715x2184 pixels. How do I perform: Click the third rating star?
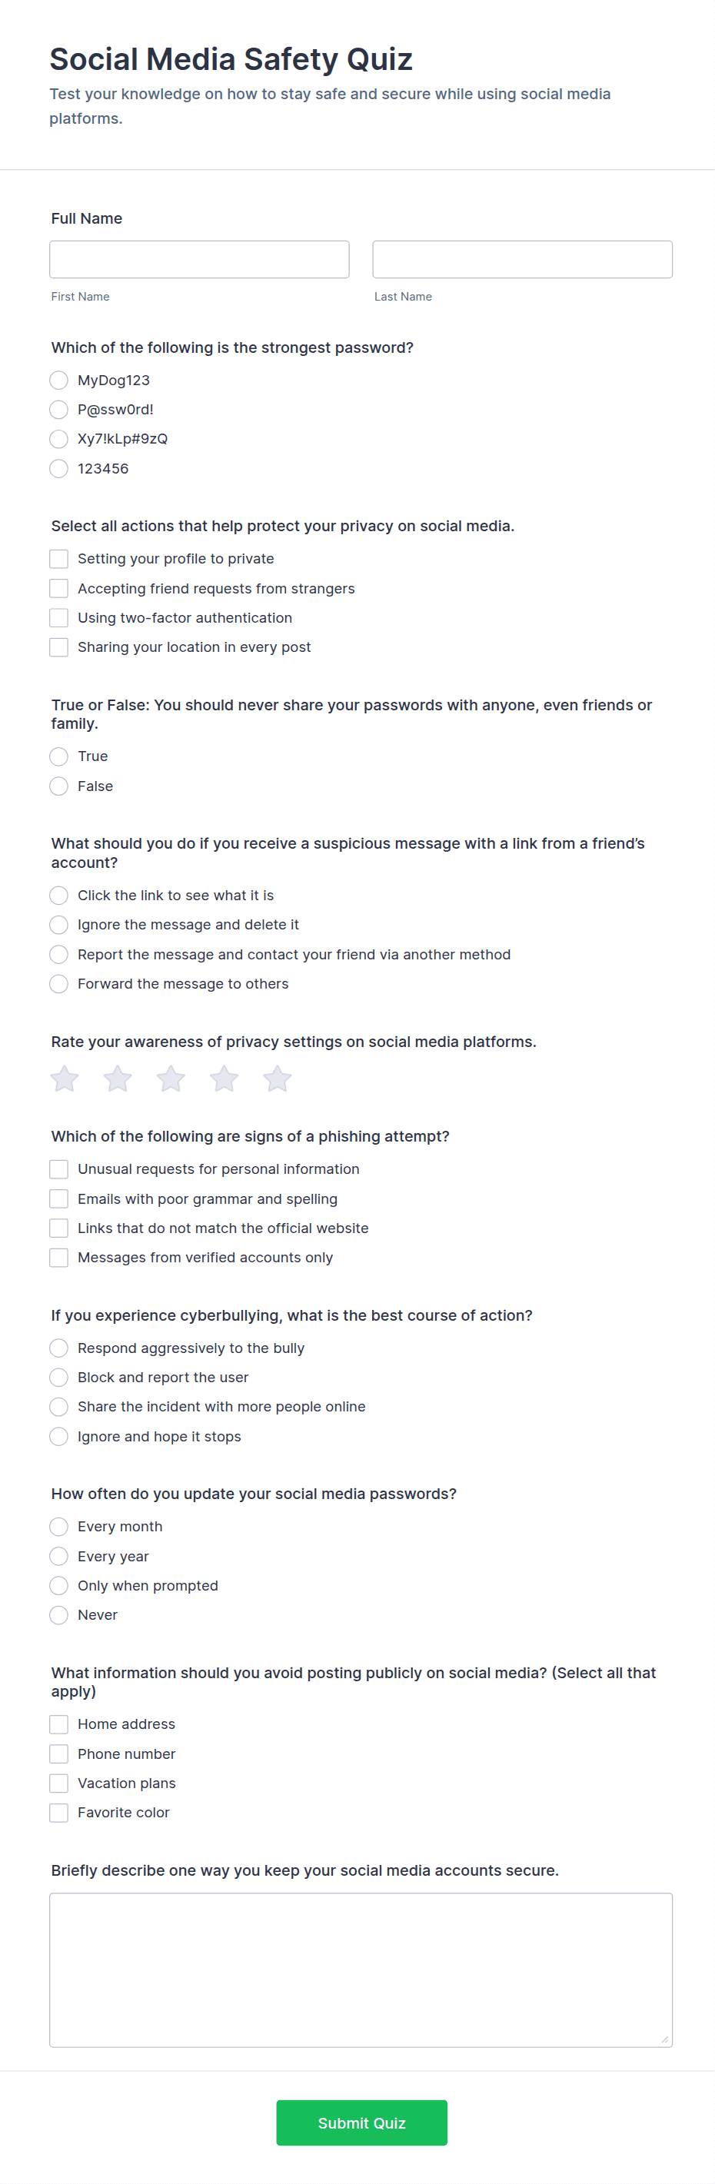pos(171,1079)
